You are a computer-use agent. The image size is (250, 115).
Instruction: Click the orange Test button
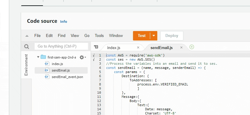click(142, 36)
